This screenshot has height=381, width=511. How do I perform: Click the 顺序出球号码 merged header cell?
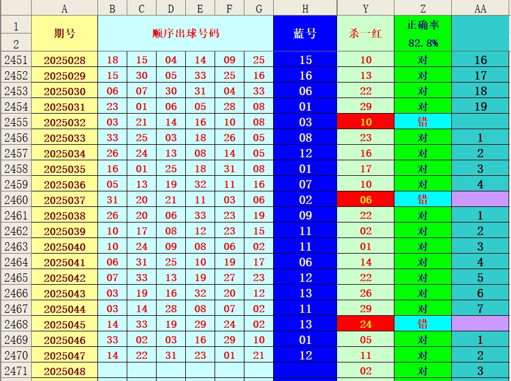point(185,33)
